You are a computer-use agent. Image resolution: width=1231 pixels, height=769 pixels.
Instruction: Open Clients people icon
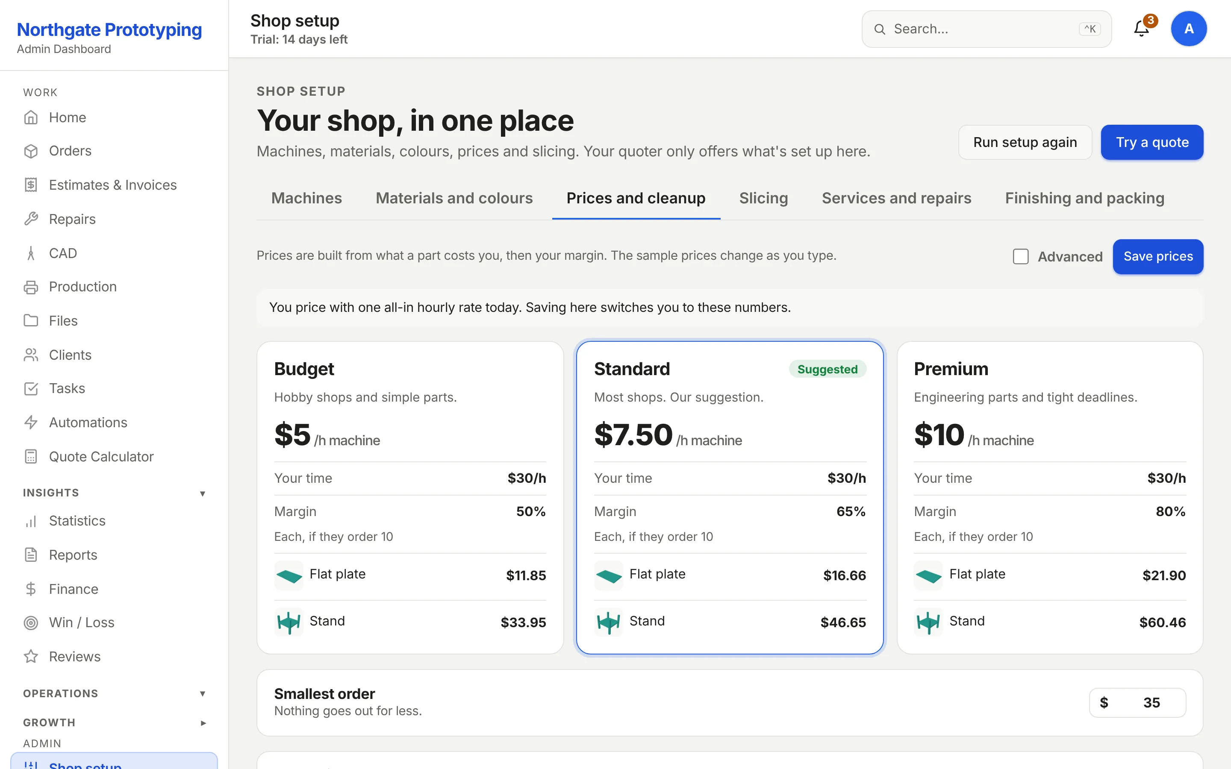click(31, 355)
